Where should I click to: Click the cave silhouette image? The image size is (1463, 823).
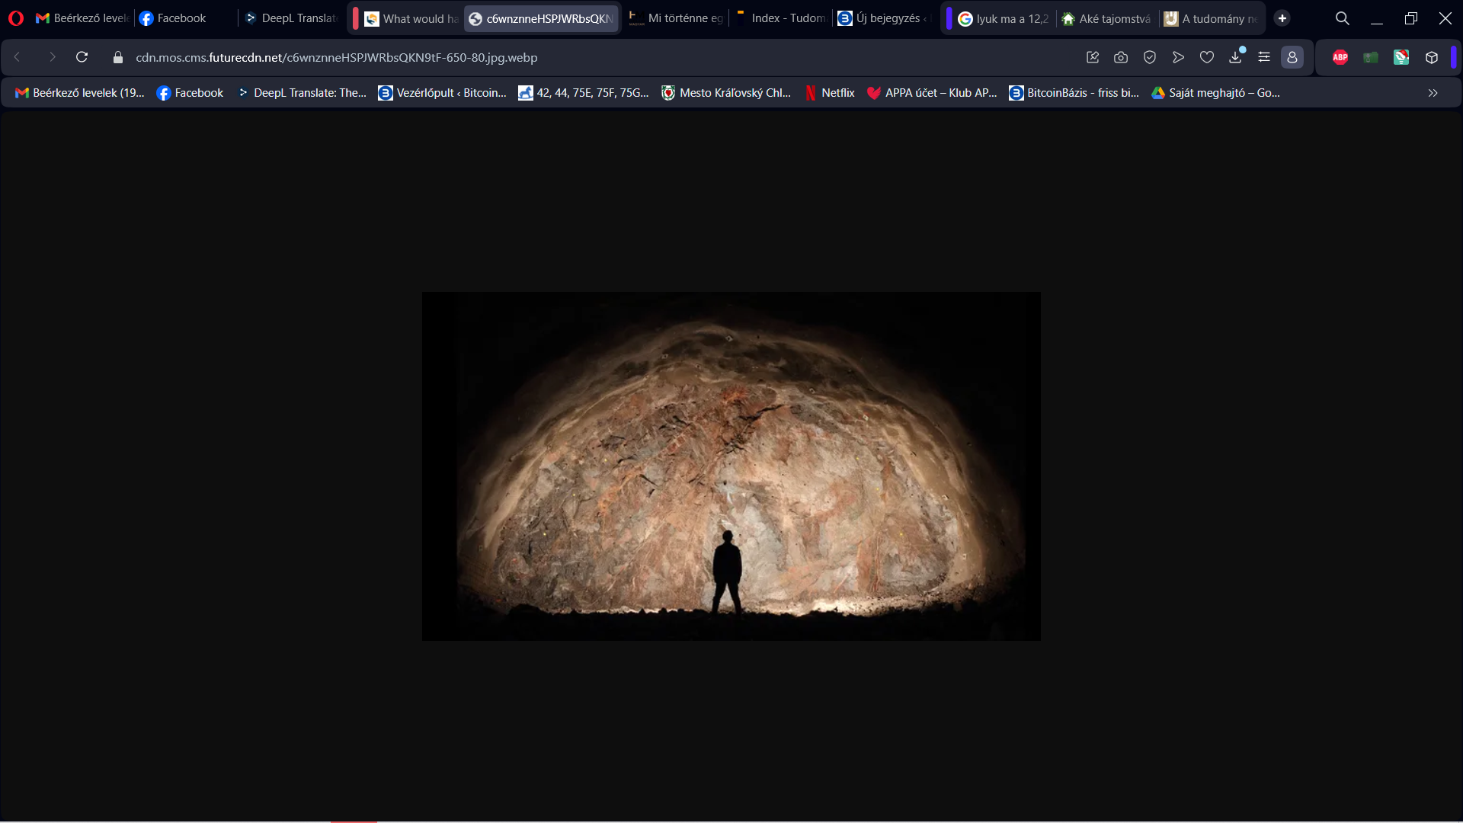click(x=731, y=466)
